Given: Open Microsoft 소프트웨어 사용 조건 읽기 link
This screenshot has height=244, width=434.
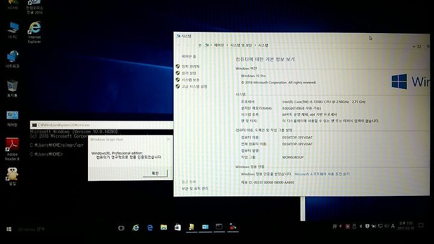Looking at the screenshot, I should 322,174.
